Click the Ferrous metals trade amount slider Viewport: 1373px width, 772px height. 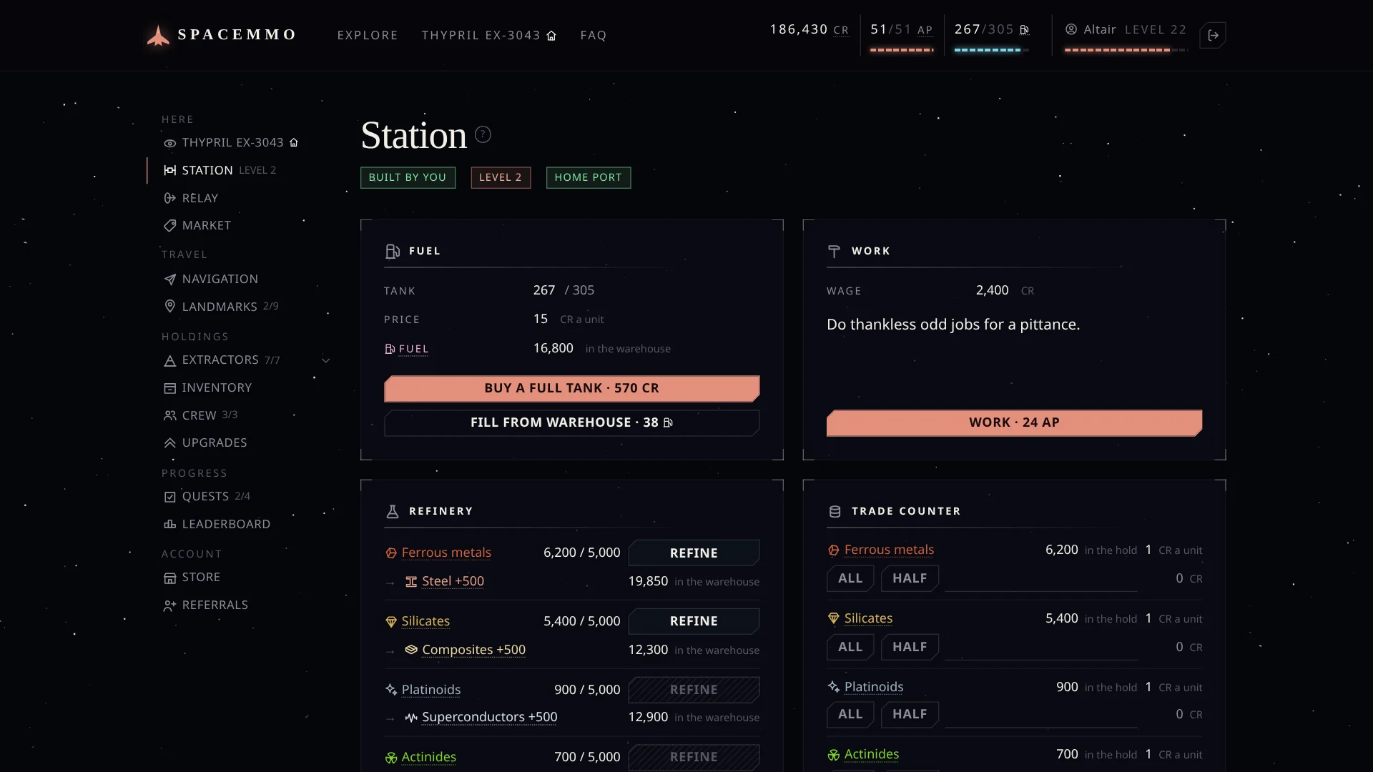pyautogui.click(x=1041, y=579)
